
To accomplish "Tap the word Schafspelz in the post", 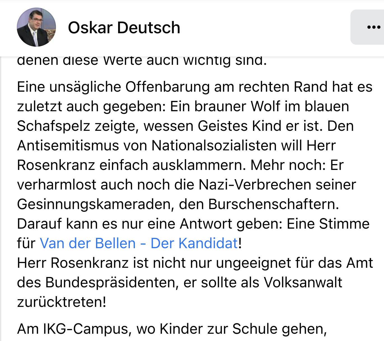I will (53, 126).
